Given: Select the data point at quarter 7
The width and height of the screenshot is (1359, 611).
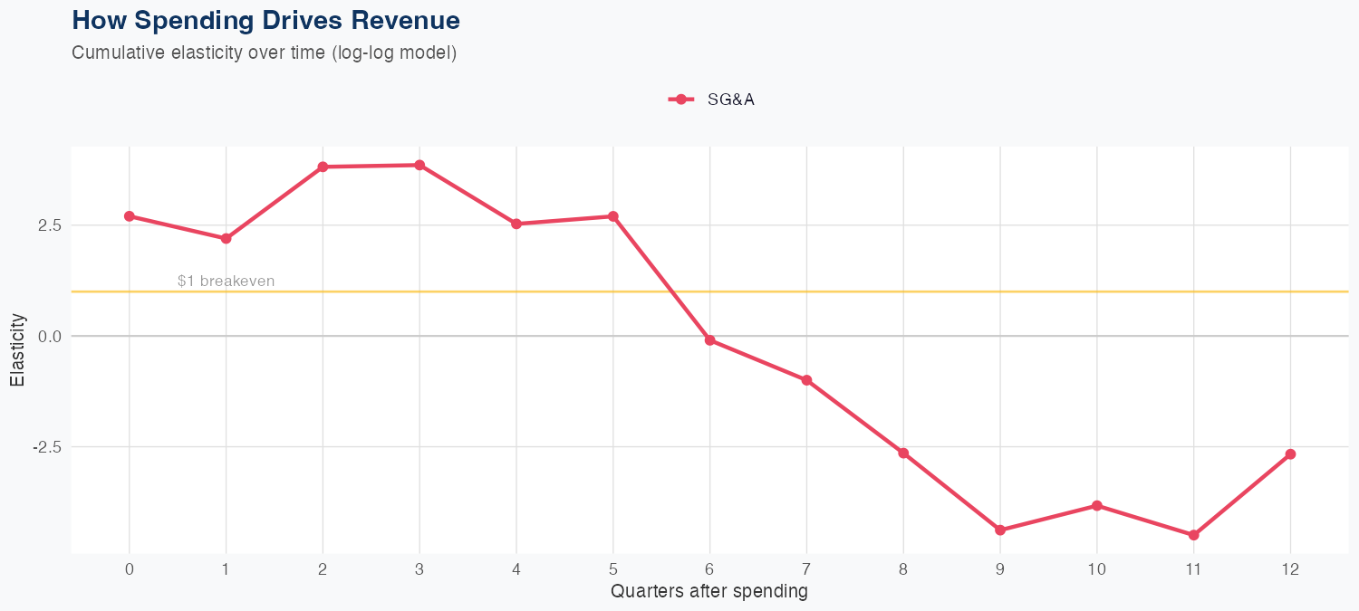Looking at the screenshot, I should 806,380.
